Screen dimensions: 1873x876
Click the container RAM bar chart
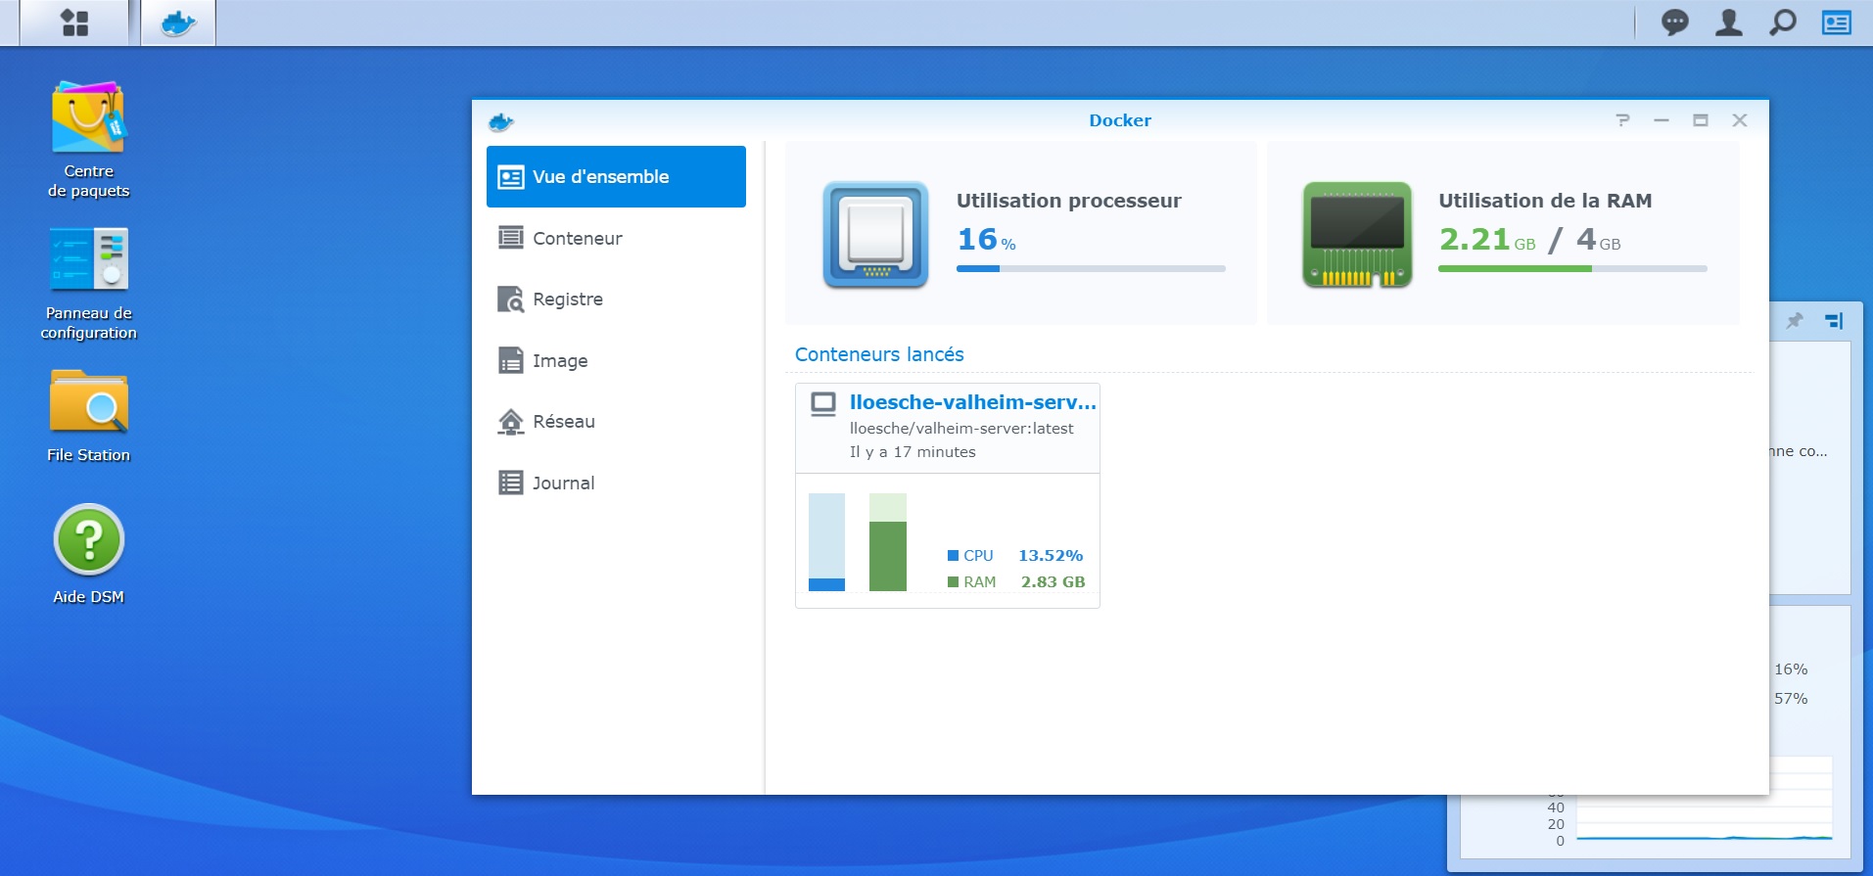point(888,542)
